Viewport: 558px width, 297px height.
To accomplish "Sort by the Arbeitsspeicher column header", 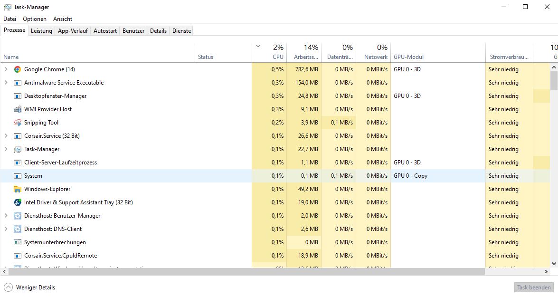I will point(304,53).
